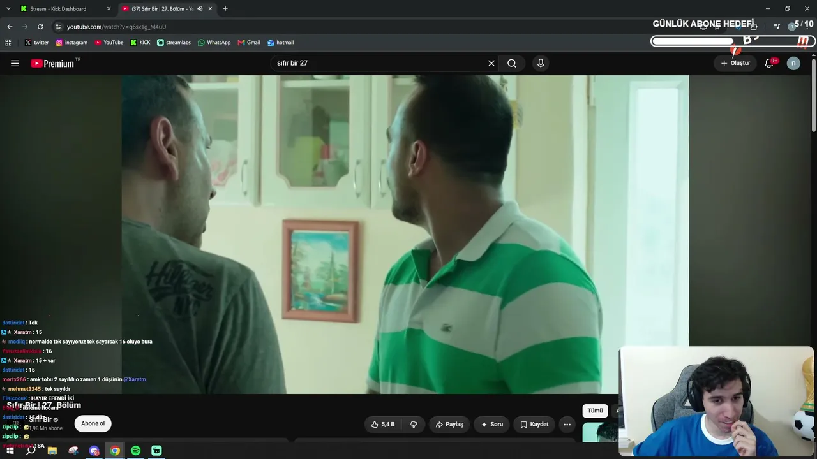Image resolution: width=817 pixels, height=459 pixels.
Task: Open a new browser tab
Action: [x=225, y=9]
